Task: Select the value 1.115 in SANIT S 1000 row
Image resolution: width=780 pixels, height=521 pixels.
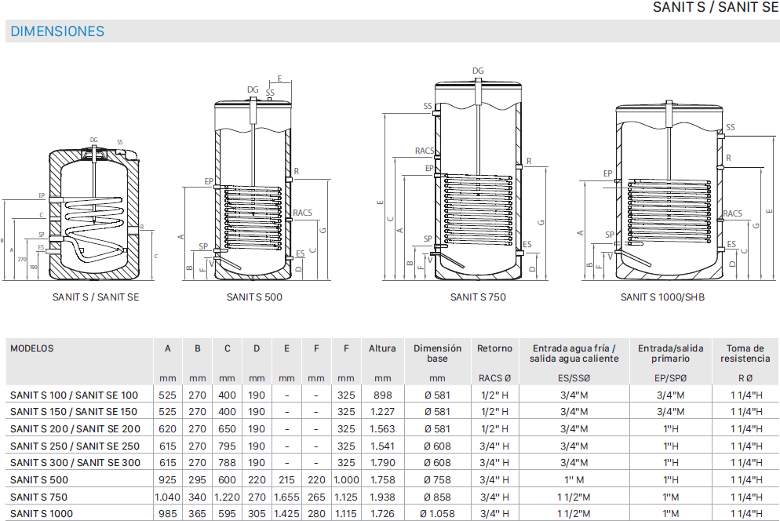Action: click(x=346, y=513)
